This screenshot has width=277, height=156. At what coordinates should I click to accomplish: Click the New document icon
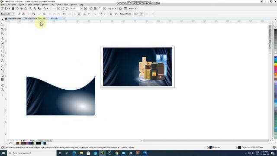2,9
